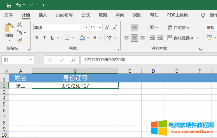Image resolution: width=217 pixels, height=138 pixels.
Task: Activate the Format Painter brush
Action: pos(19,40)
